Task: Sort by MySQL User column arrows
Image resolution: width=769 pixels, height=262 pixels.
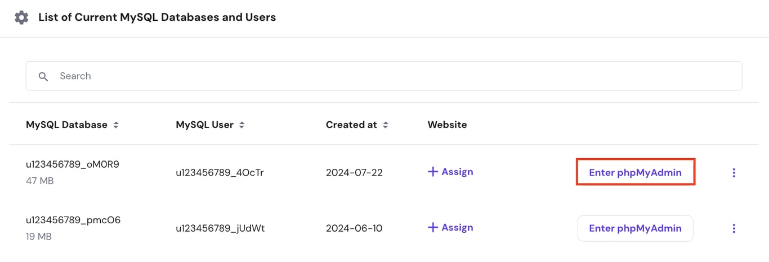Action: click(x=242, y=125)
